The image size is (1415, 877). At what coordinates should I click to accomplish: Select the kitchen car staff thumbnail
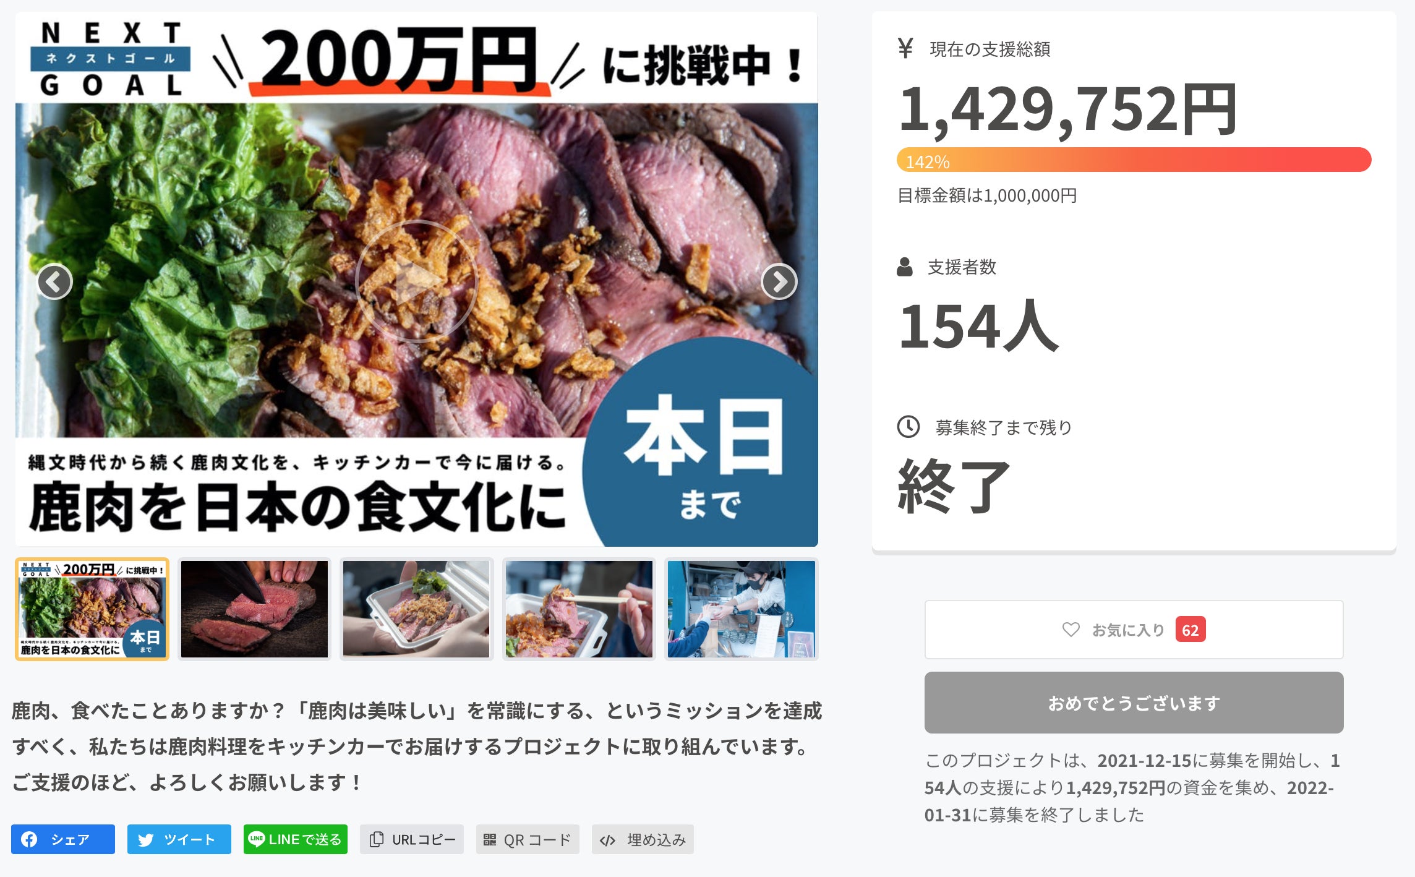(742, 609)
